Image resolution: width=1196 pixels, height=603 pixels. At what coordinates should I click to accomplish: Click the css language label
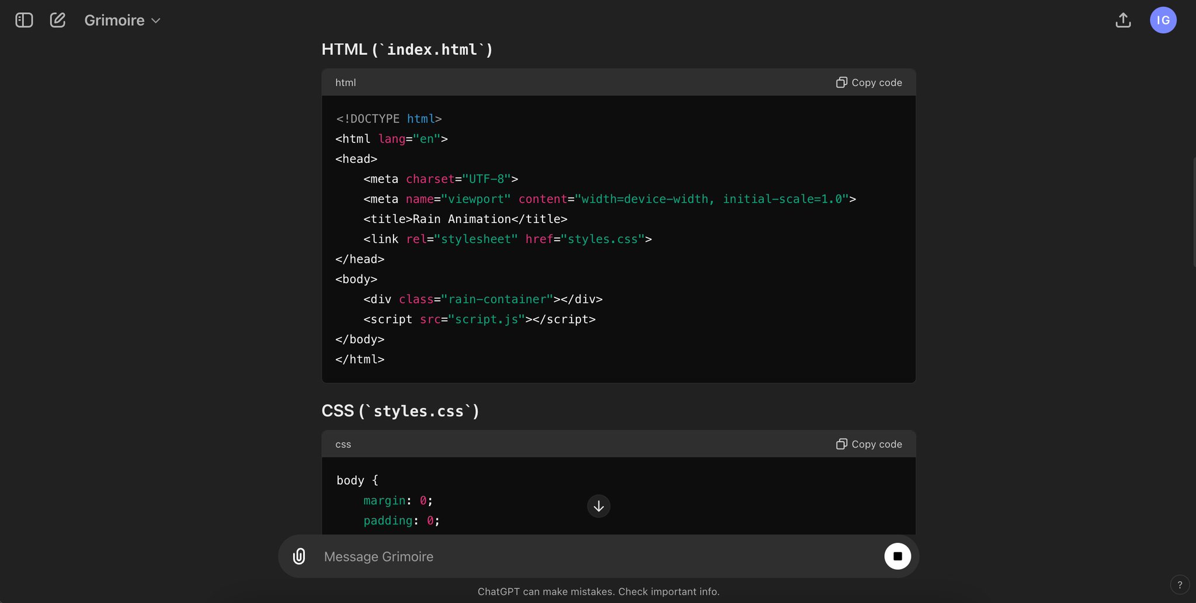point(343,445)
